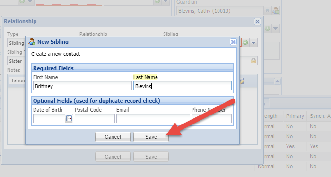Click Save in the New Sibling dialog
The height and width of the screenshot is (177, 331).
(151, 137)
